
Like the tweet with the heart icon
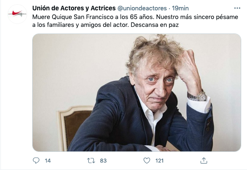(147, 160)
